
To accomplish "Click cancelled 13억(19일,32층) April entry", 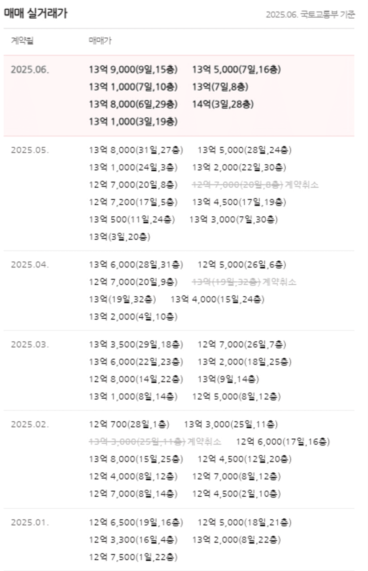I will [x=226, y=282].
